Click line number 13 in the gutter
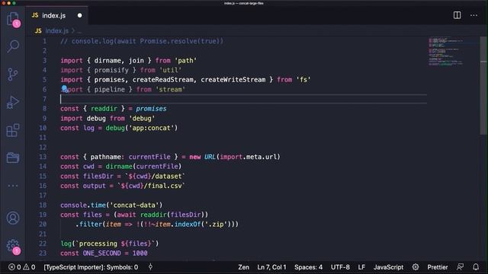The width and height of the screenshot is (488, 274). click(43, 157)
